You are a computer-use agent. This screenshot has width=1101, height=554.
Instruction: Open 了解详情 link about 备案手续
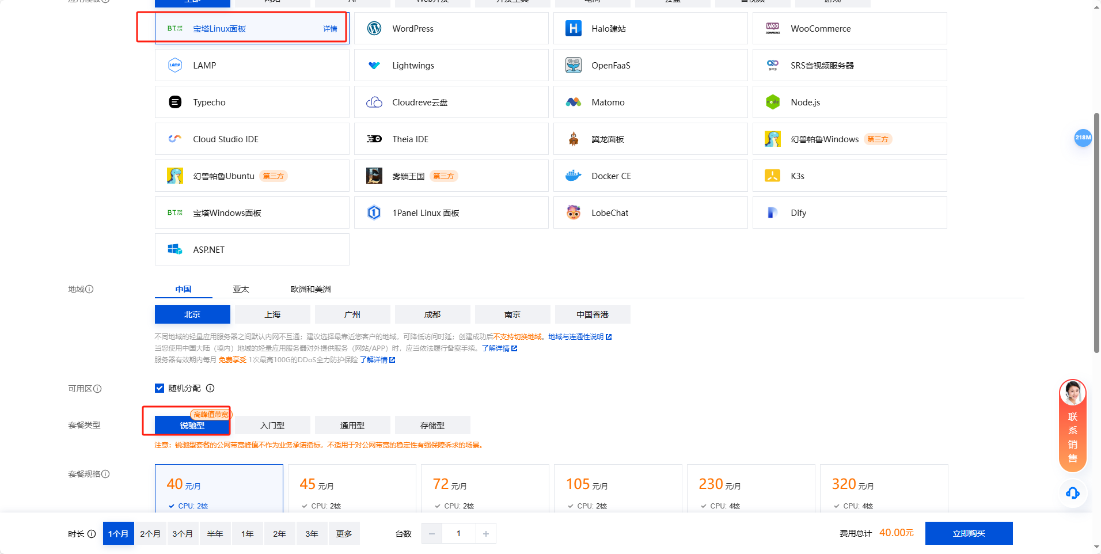499,348
